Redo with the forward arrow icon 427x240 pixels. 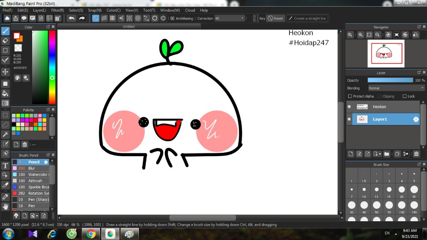coord(82,18)
